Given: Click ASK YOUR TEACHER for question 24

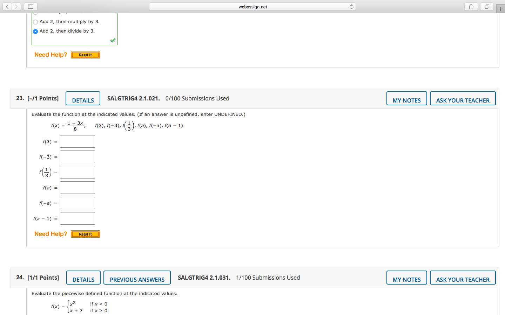Looking at the screenshot, I should point(463,278).
